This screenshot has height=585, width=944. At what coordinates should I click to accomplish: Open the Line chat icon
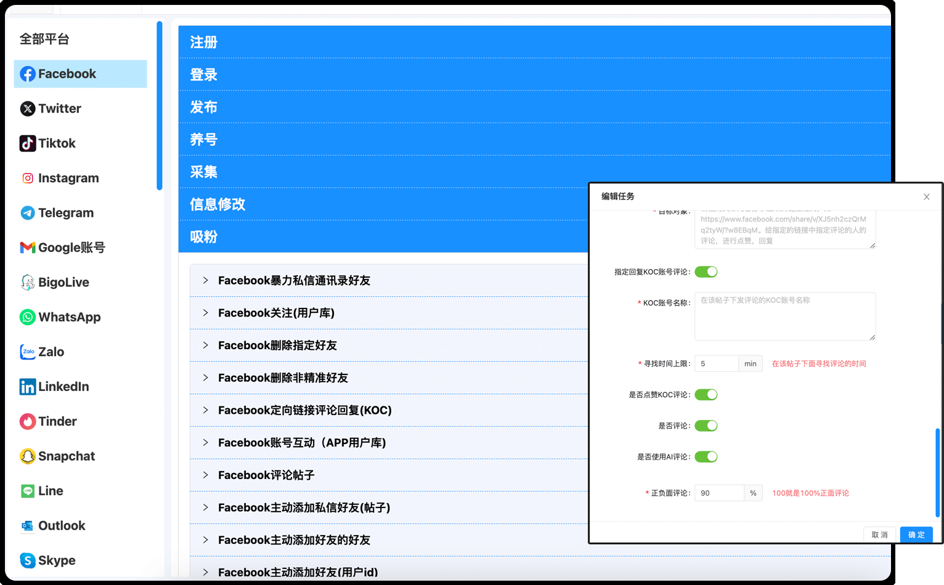[x=28, y=491]
